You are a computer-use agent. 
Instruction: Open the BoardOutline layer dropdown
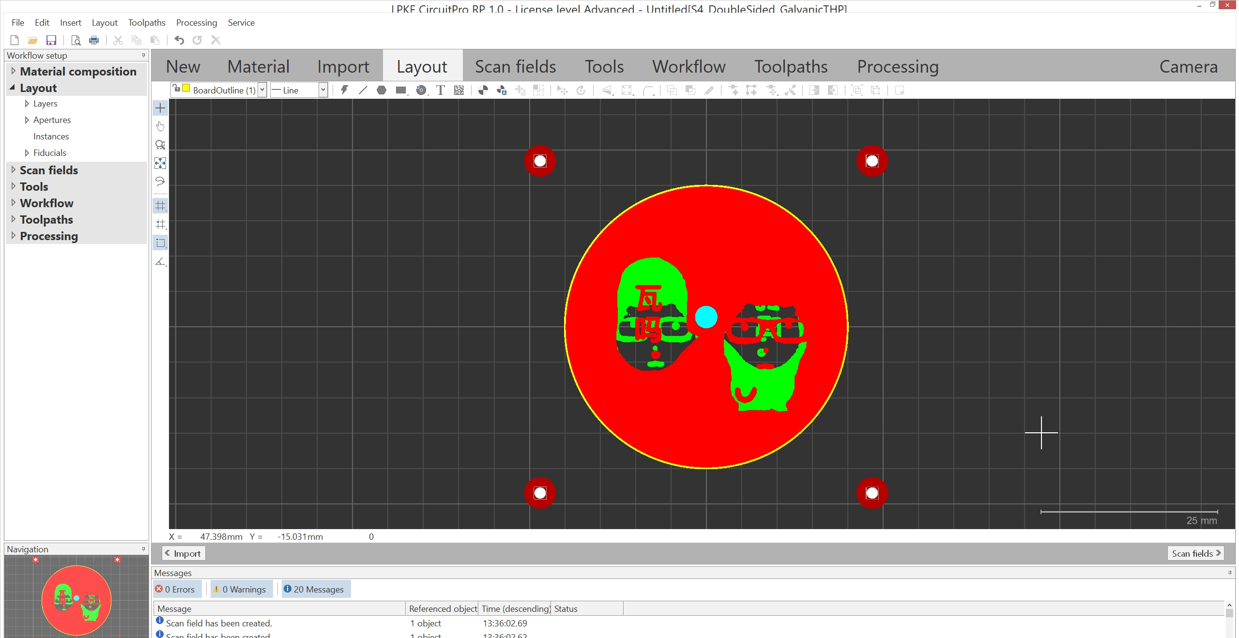pos(262,90)
